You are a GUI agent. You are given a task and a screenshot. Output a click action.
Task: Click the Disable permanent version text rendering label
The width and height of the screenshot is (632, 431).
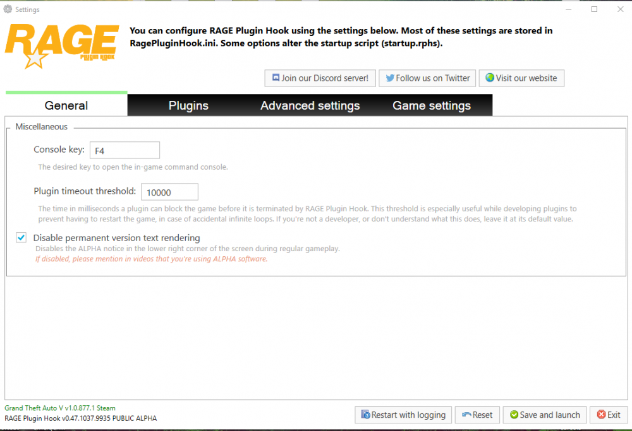pos(116,238)
